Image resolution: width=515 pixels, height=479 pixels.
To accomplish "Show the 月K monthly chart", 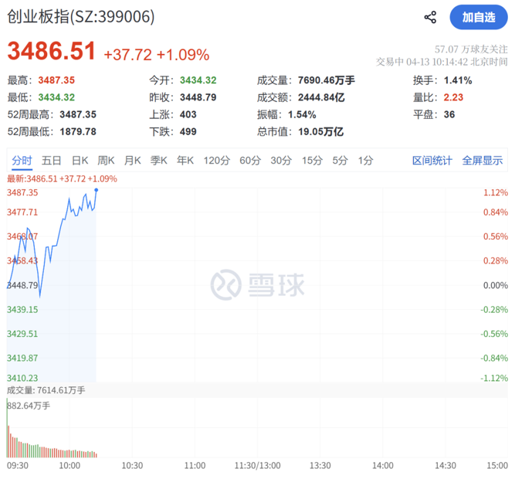I will tap(133, 161).
